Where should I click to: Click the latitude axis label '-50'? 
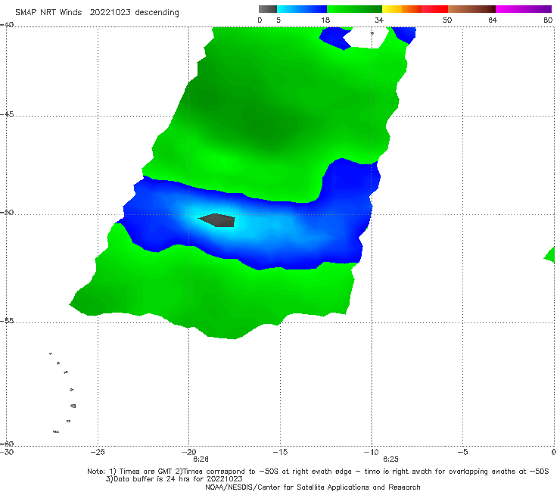pyautogui.click(x=7, y=213)
